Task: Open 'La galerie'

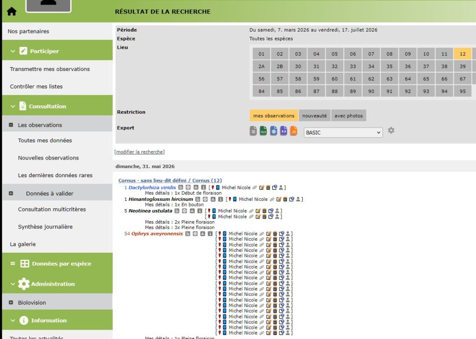Action: point(23,244)
